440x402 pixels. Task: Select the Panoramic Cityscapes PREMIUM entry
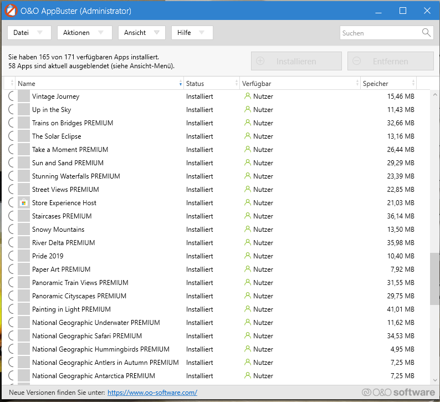[x=79, y=296]
